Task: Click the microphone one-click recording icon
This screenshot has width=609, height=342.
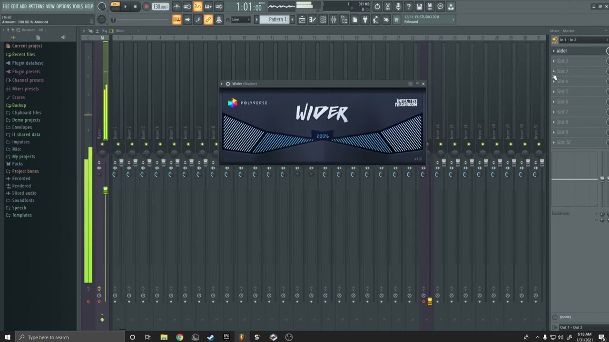Action: pos(398,7)
